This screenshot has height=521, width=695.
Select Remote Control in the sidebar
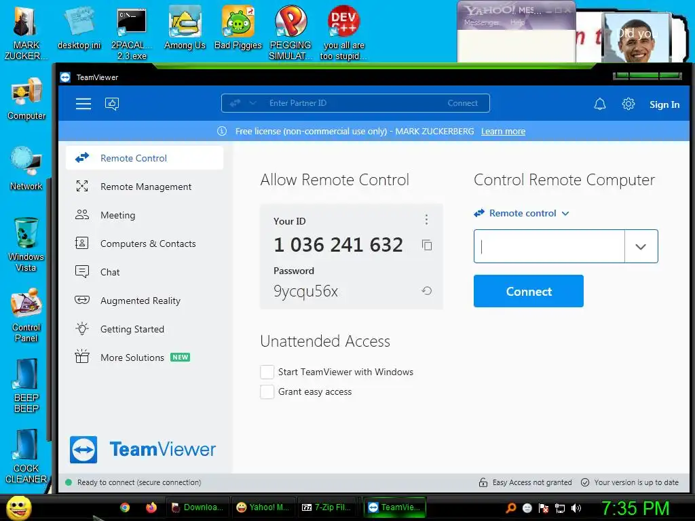[145, 158]
